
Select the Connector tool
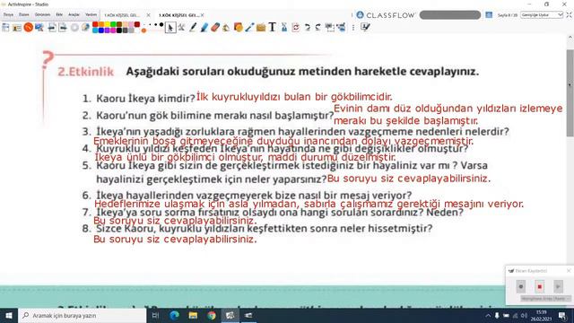pyautogui.click(x=249, y=28)
